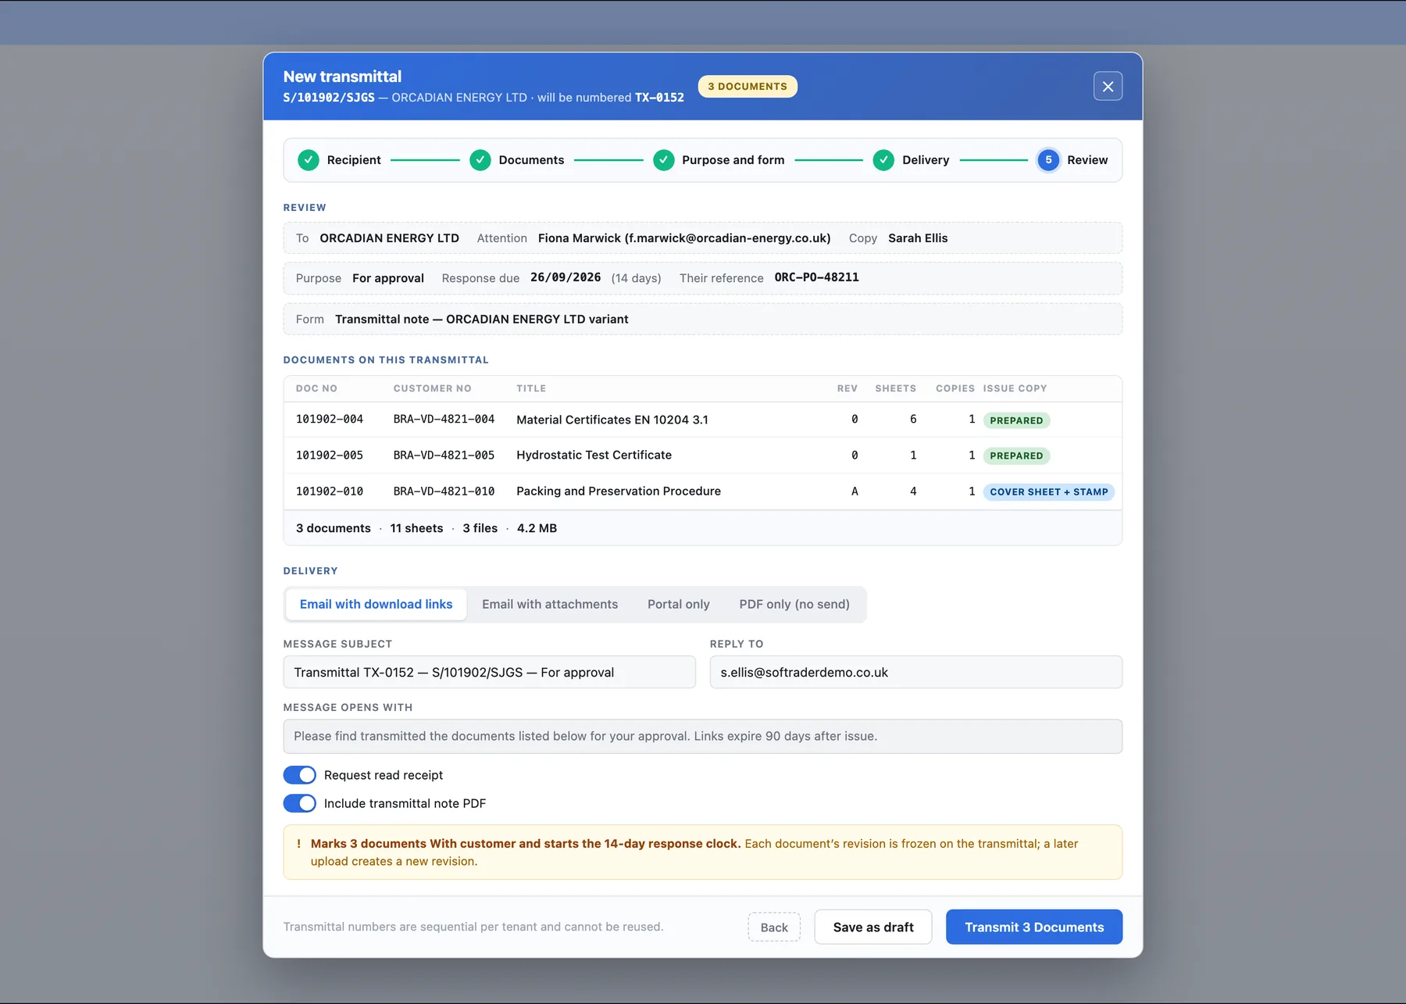
Task: Click title Material Certificates EN 10204 3.1
Action: [612, 420]
